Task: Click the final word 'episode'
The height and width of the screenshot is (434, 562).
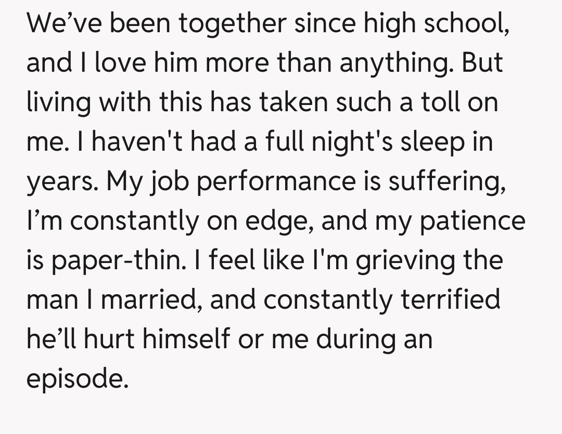Action: tap(76, 379)
